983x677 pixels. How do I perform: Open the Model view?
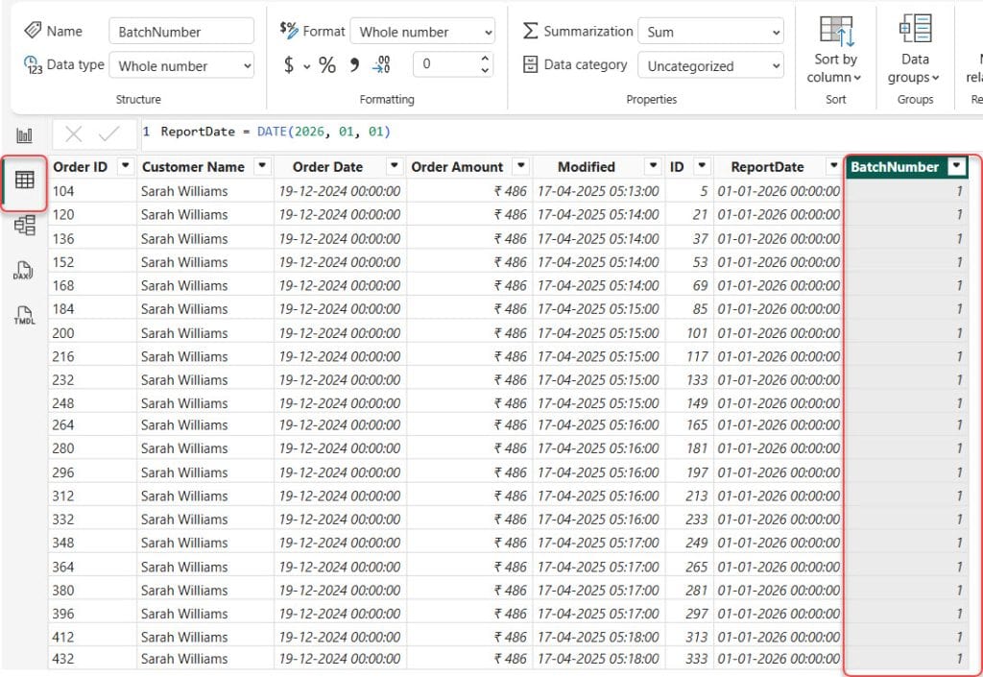click(x=25, y=227)
